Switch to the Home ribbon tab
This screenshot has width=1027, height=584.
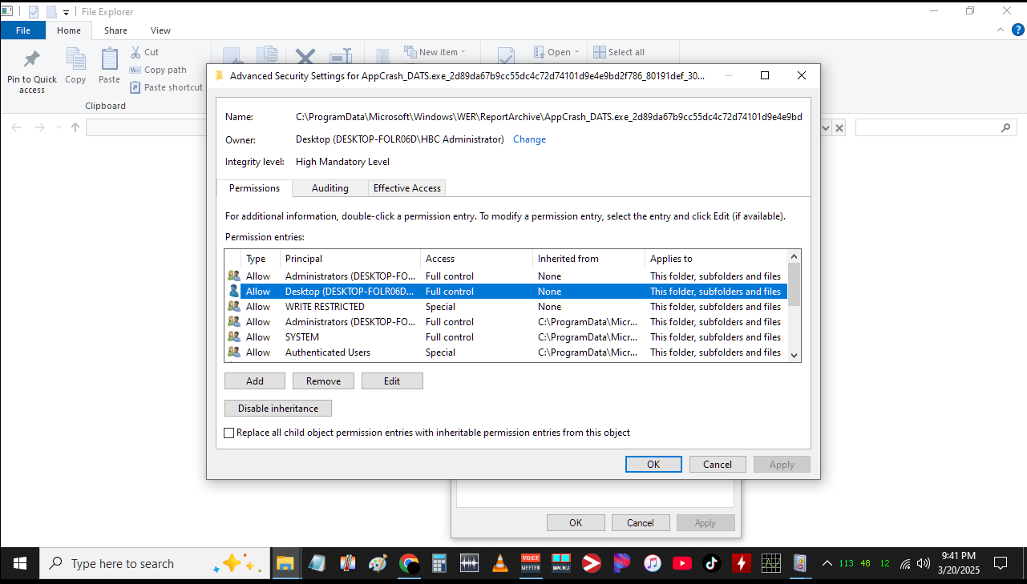[68, 30]
